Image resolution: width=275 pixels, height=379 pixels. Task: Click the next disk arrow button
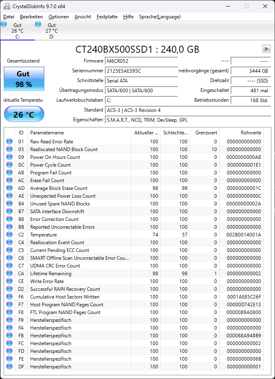[x=266, y=49]
